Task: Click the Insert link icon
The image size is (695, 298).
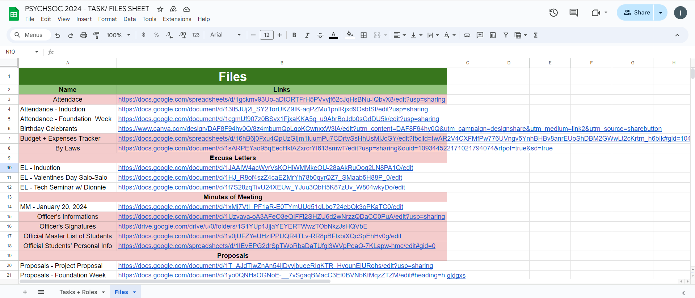Action: 467,35
